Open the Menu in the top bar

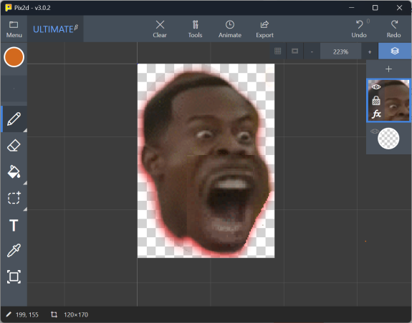(x=14, y=29)
